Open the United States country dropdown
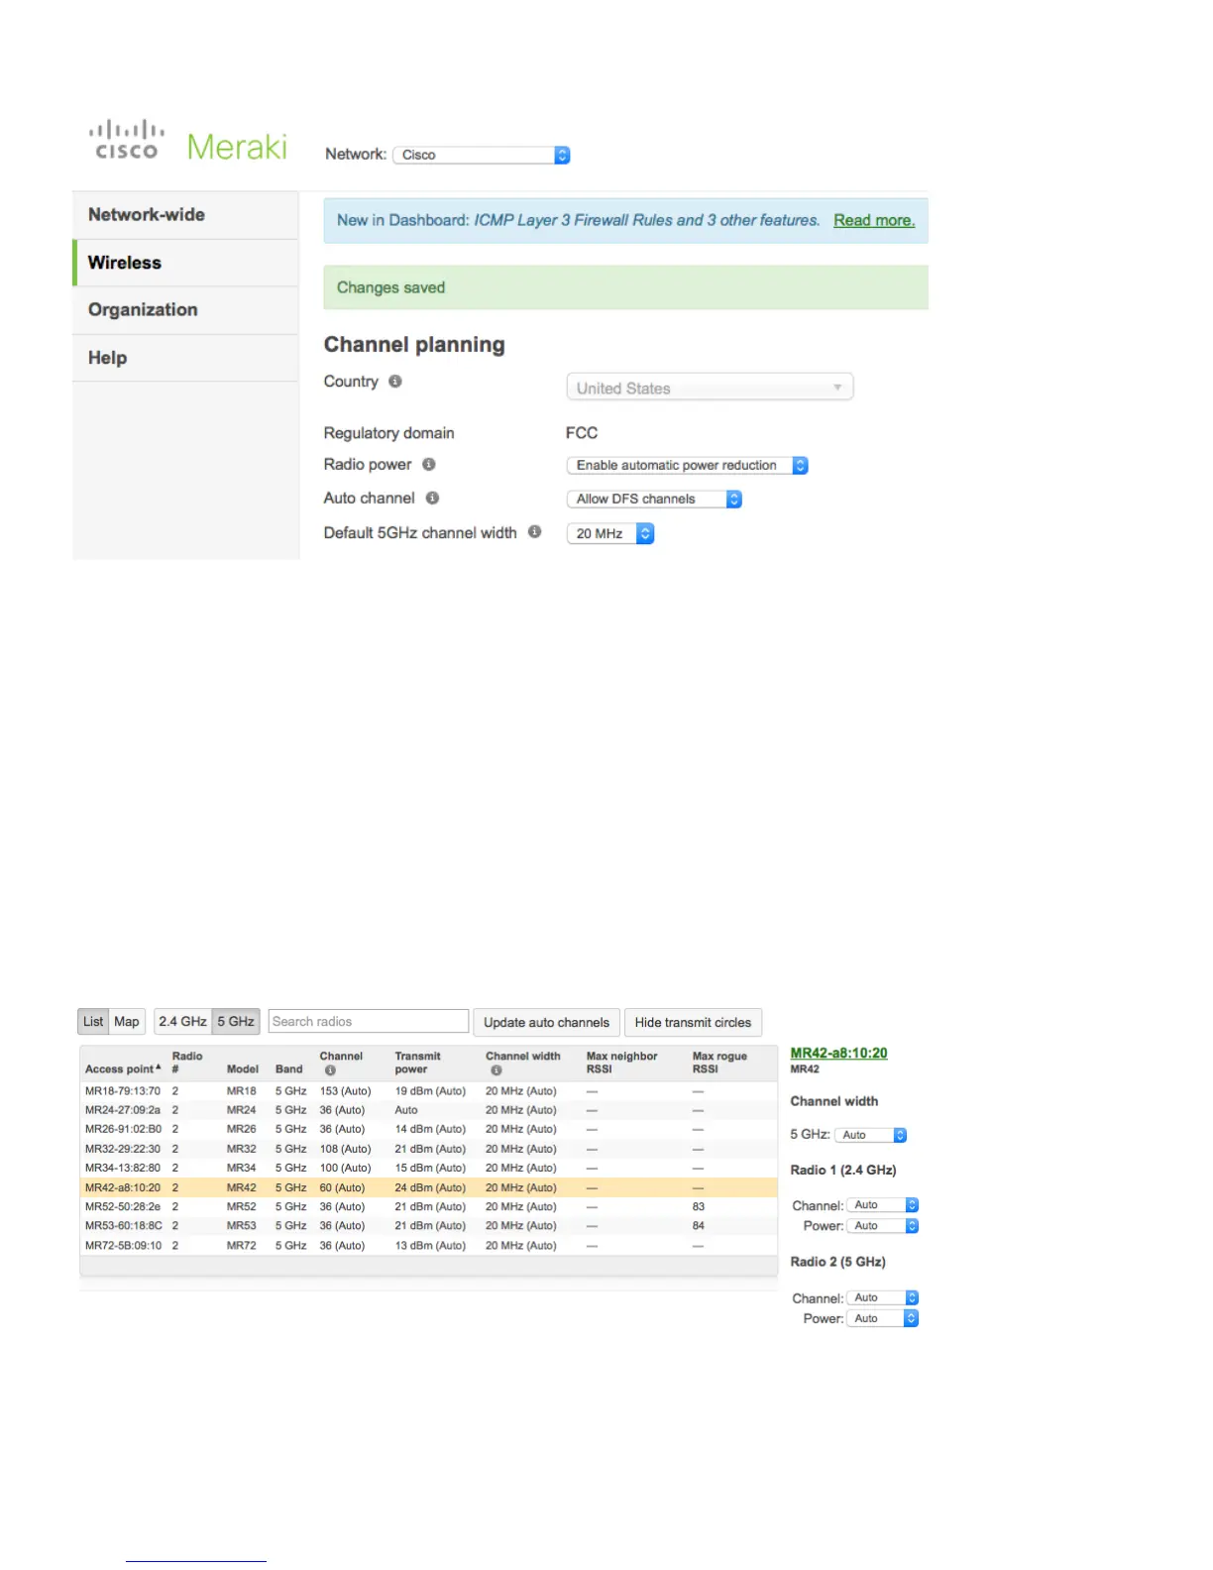Viewport: 1213px width, 1570px height. tap(710, 388)
